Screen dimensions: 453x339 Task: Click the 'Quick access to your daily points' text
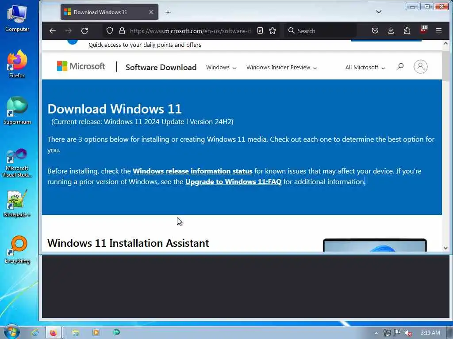(x=145, y=45)
